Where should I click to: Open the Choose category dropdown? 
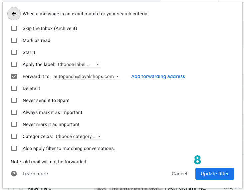coord(79,136)
